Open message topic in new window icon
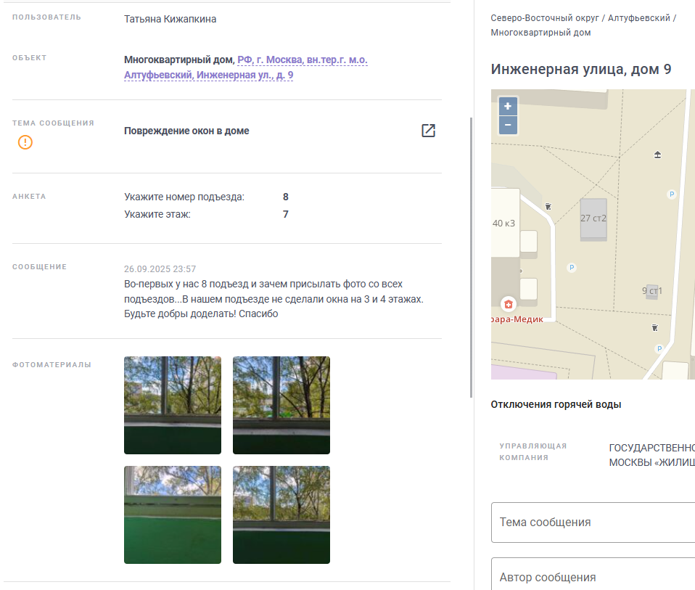 click(x=428, y=131)
